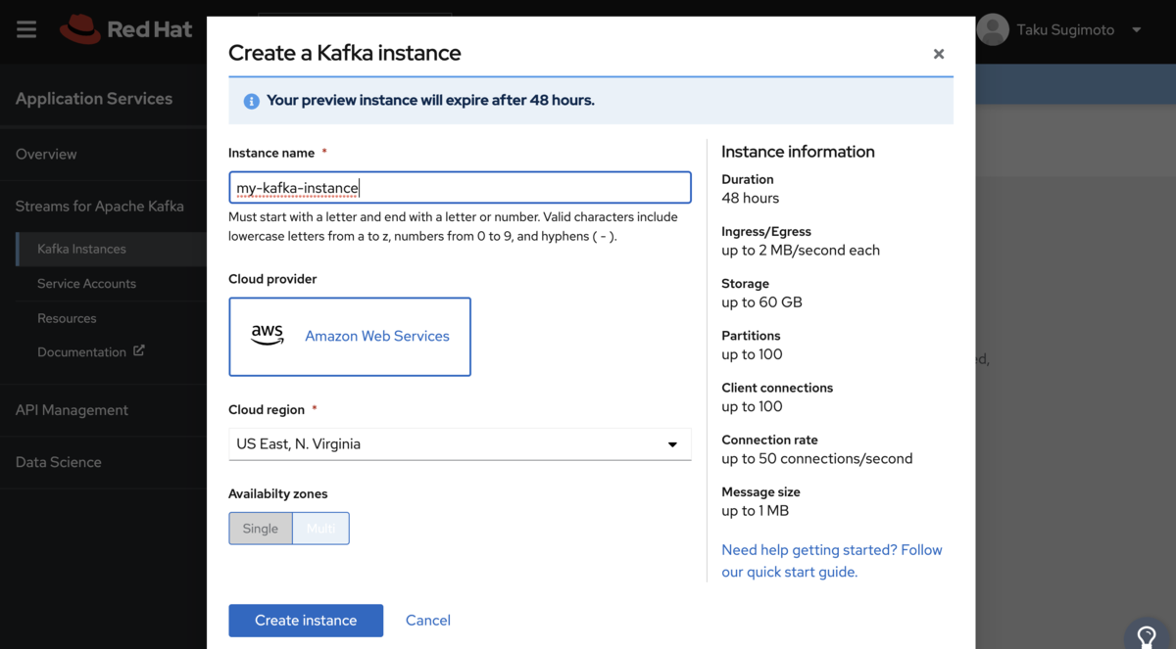Click the info icon in the expiry banner

251,101
